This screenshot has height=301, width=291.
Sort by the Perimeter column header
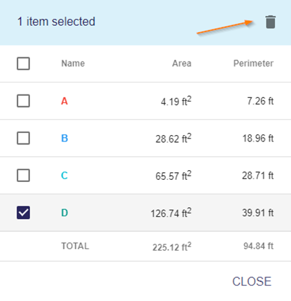(x=253, y=64)
